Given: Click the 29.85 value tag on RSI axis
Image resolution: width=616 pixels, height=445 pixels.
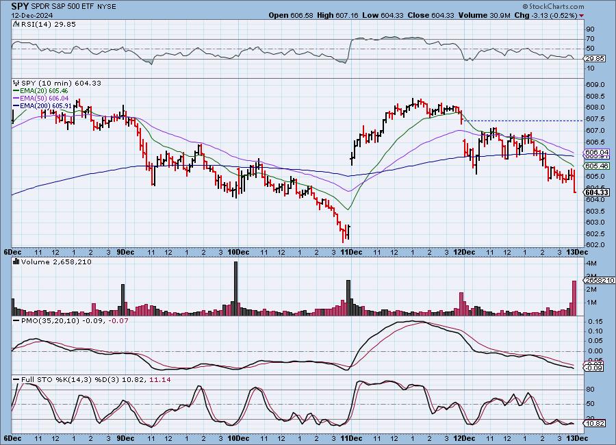Looking at the screenshot, I should coord(594,59).
